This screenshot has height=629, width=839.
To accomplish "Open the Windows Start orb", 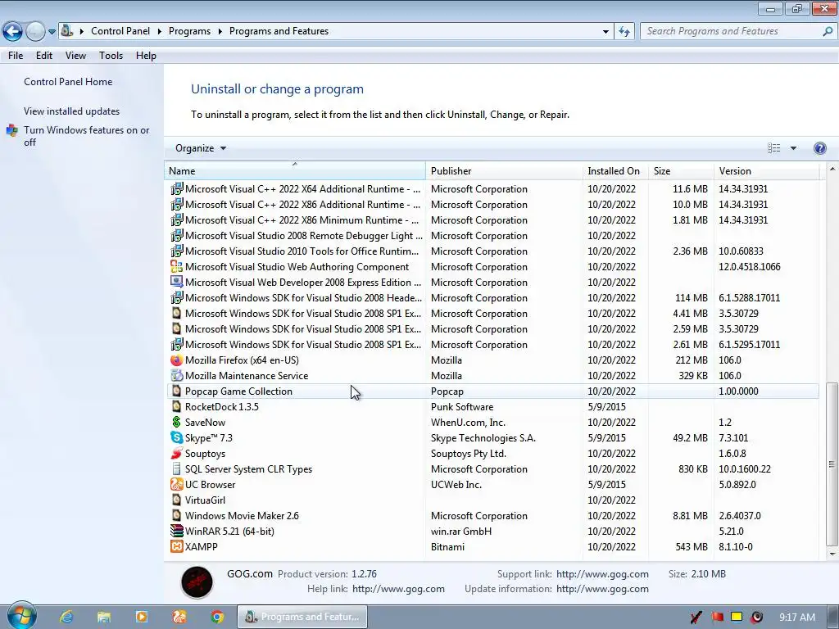I will coord(22,615).
